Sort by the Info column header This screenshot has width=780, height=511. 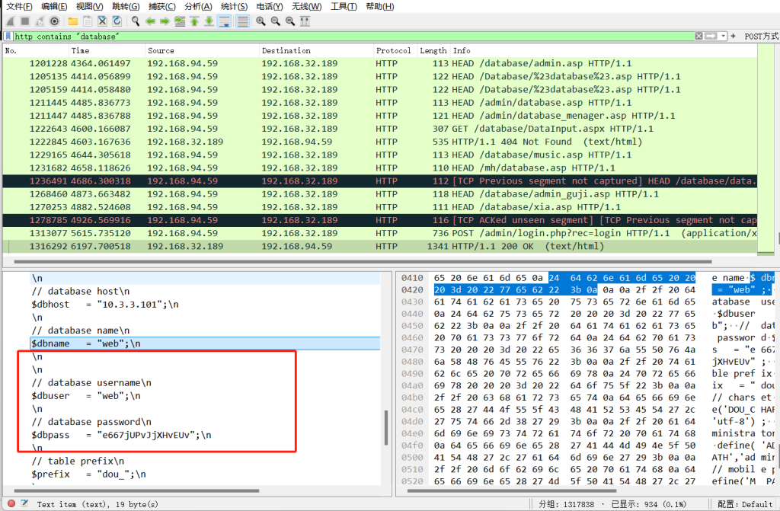[x=604, y=50]
